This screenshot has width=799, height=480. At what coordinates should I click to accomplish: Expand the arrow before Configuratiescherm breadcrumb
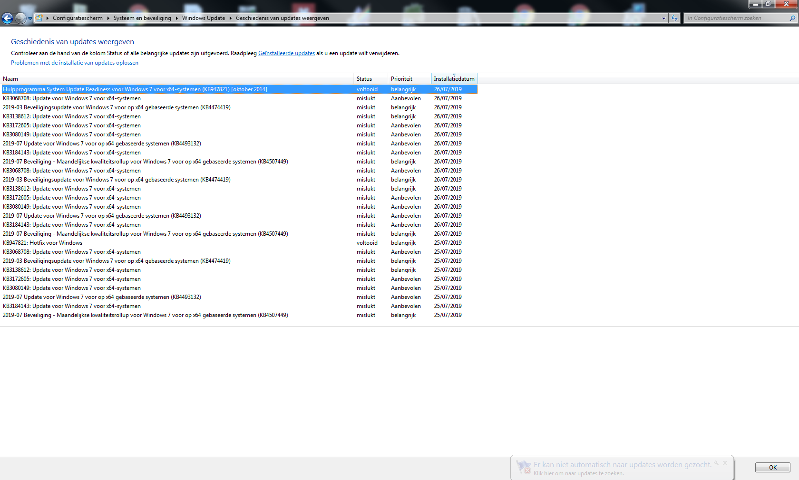coord(48,18)
